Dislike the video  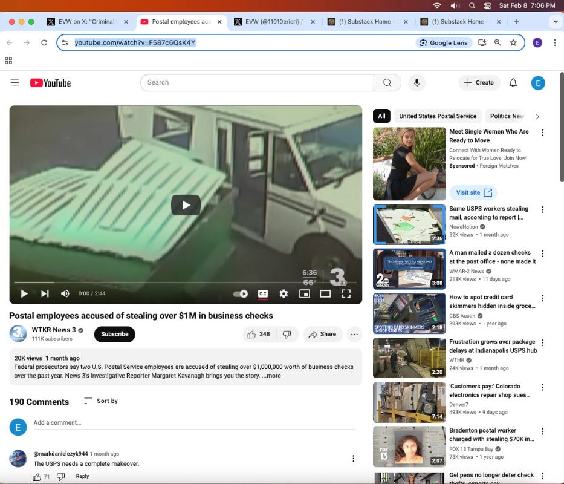[x=287, y=334]
